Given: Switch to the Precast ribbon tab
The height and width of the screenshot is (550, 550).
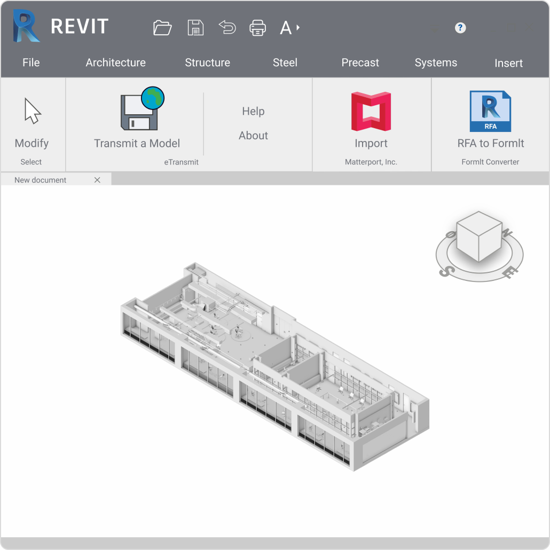Looking at the screenshot, I should point(360,62).
